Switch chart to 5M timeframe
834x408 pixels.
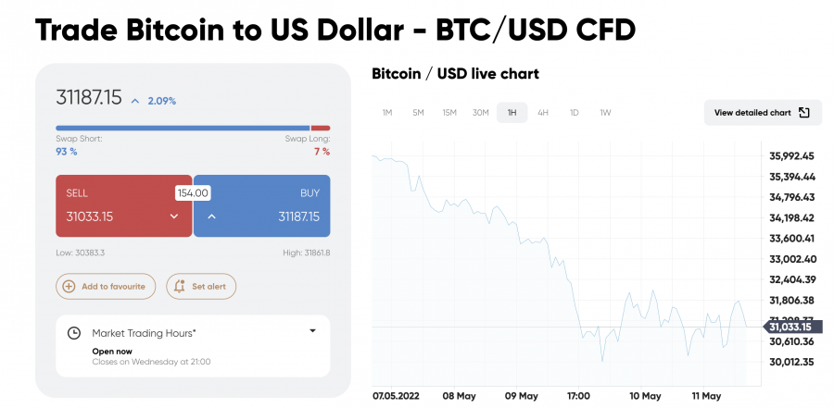[418, 113]
